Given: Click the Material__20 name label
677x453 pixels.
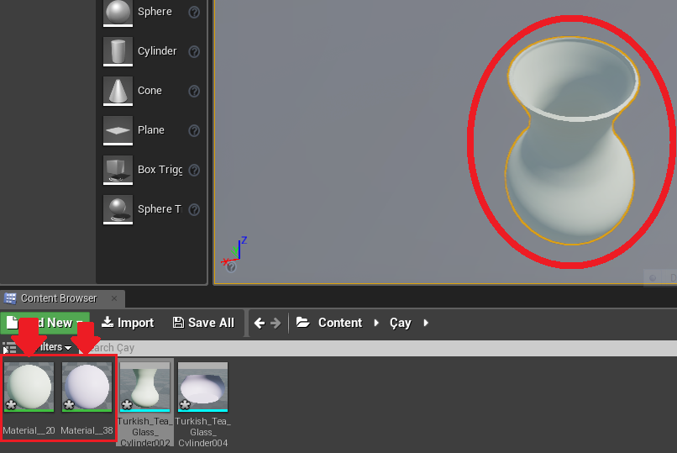Looking at the screenshot, I should coord(29,430).
